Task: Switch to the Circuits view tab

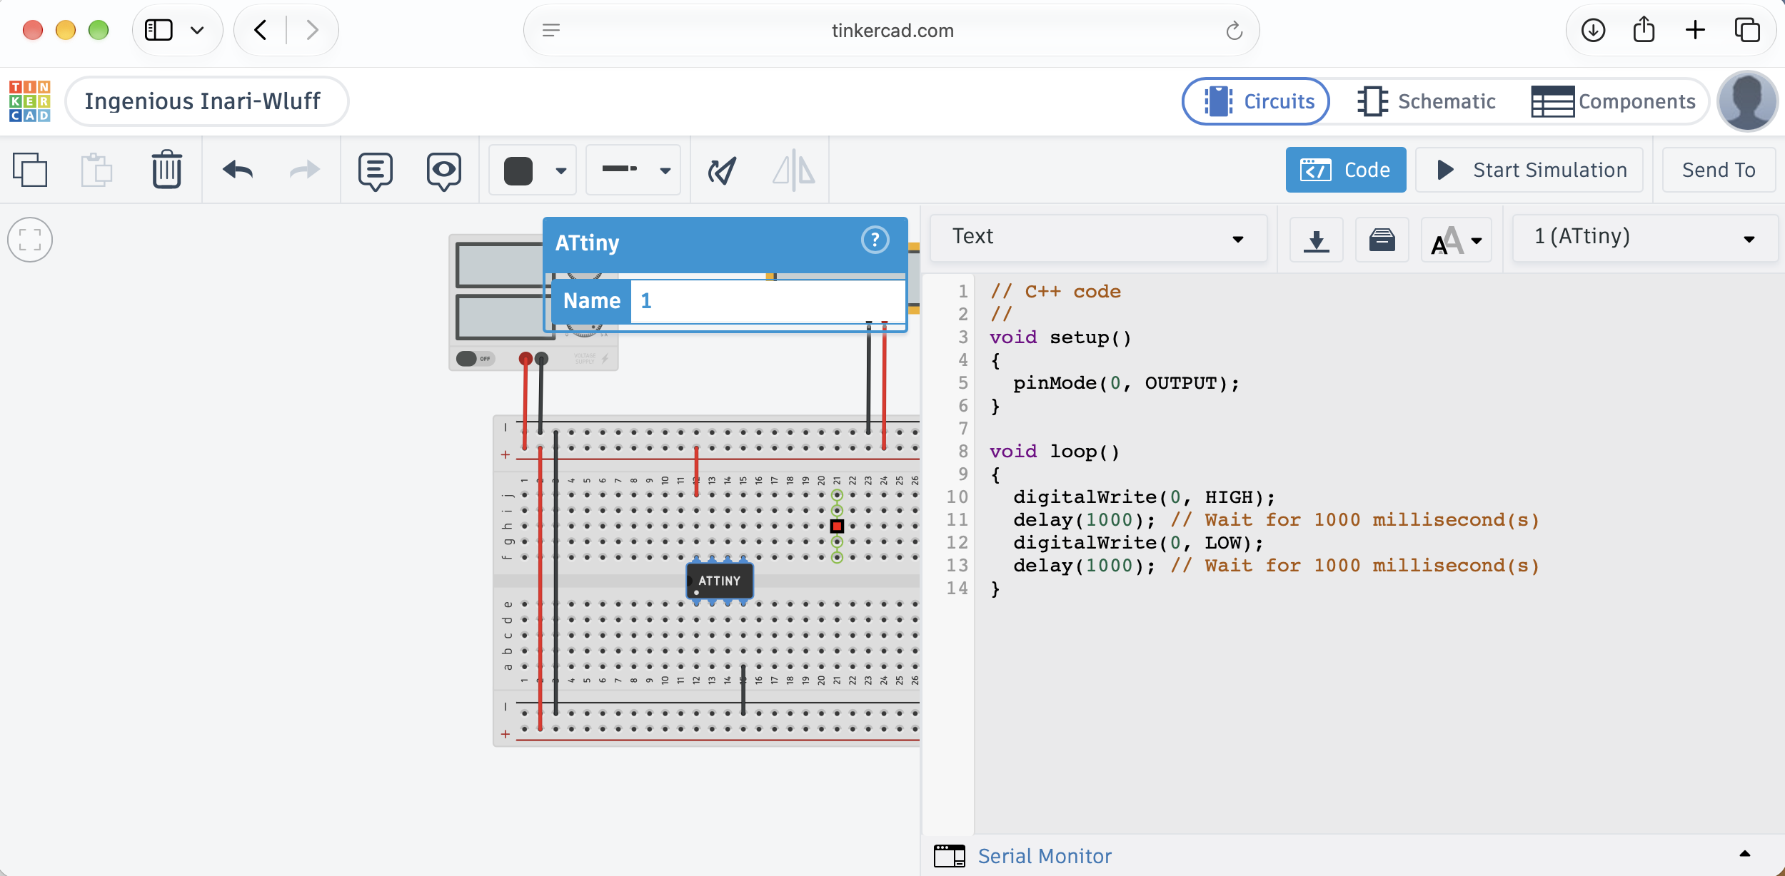Action: (1257, 101)
